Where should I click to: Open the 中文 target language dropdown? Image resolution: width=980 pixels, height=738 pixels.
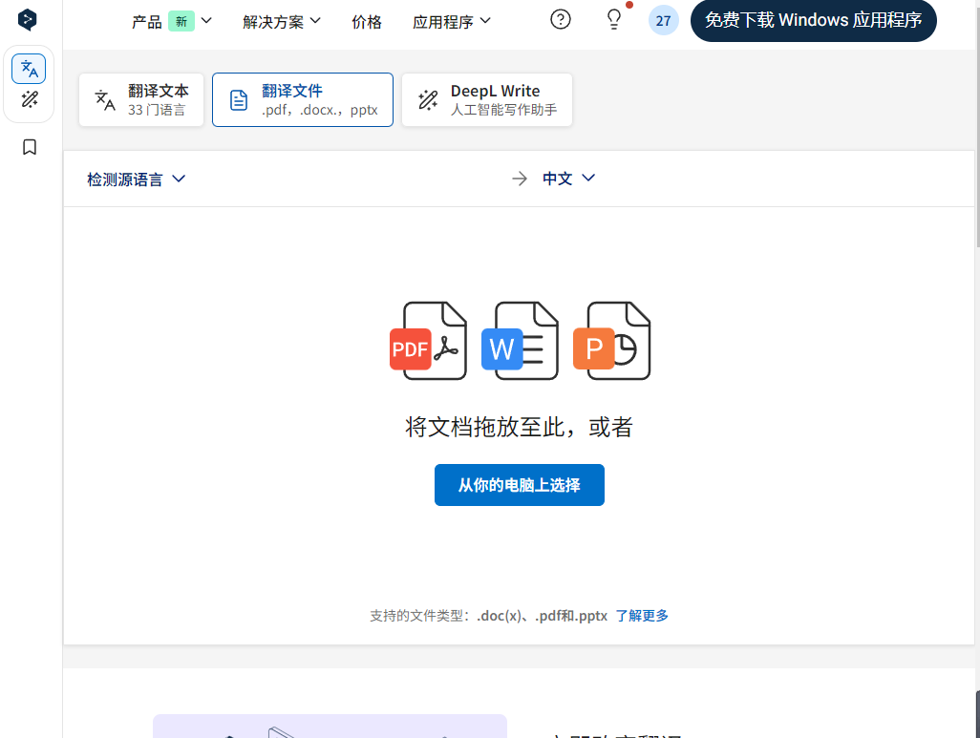[568, 179]
